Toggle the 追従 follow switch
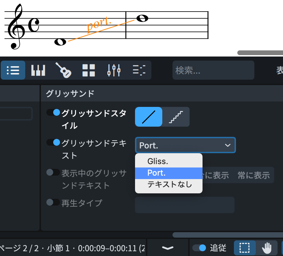 (x=199, y=248)
